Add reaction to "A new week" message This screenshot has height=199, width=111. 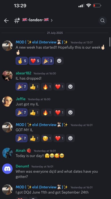click(x=59, y=61)
